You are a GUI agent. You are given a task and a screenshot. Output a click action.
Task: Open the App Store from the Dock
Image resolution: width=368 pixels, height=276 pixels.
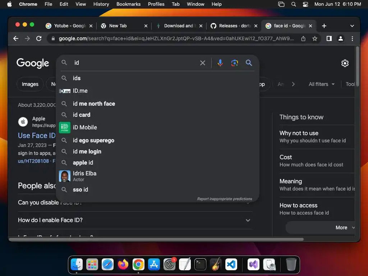coord(154,264)
